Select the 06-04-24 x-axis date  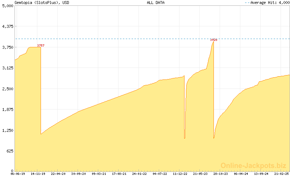pyautogui.click(x=241, y=174)
